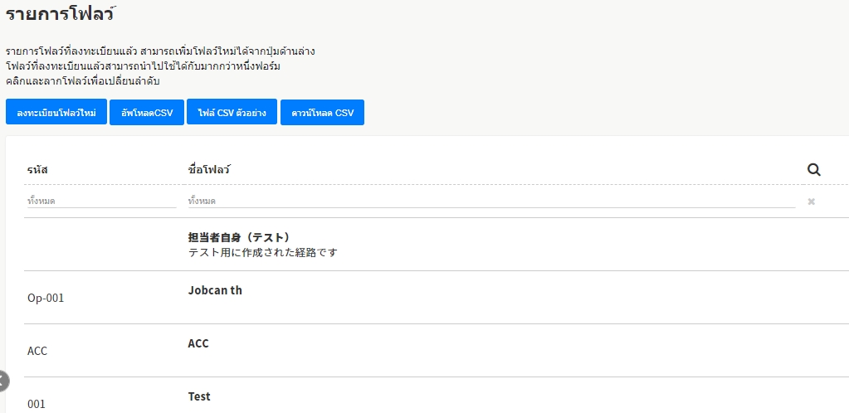The height and width of the screenshot is (413, 849).
Task: Focus the รหัส code filter field
Action: (x=100, y=201)
